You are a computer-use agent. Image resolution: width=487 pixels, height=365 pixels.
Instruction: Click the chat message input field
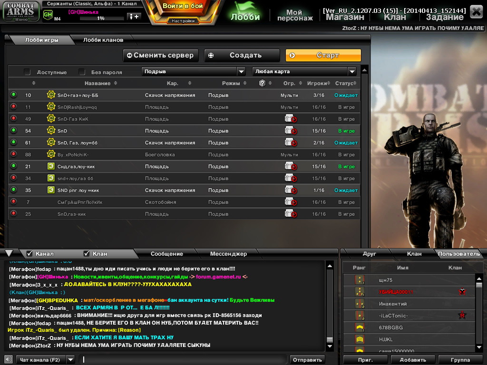183,360
